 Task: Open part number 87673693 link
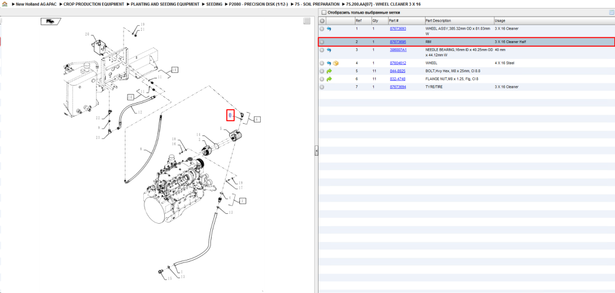point(397,29)
